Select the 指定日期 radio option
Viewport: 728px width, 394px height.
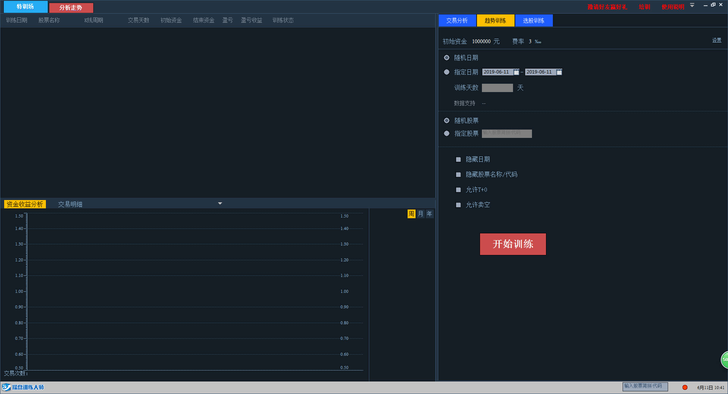447,72
